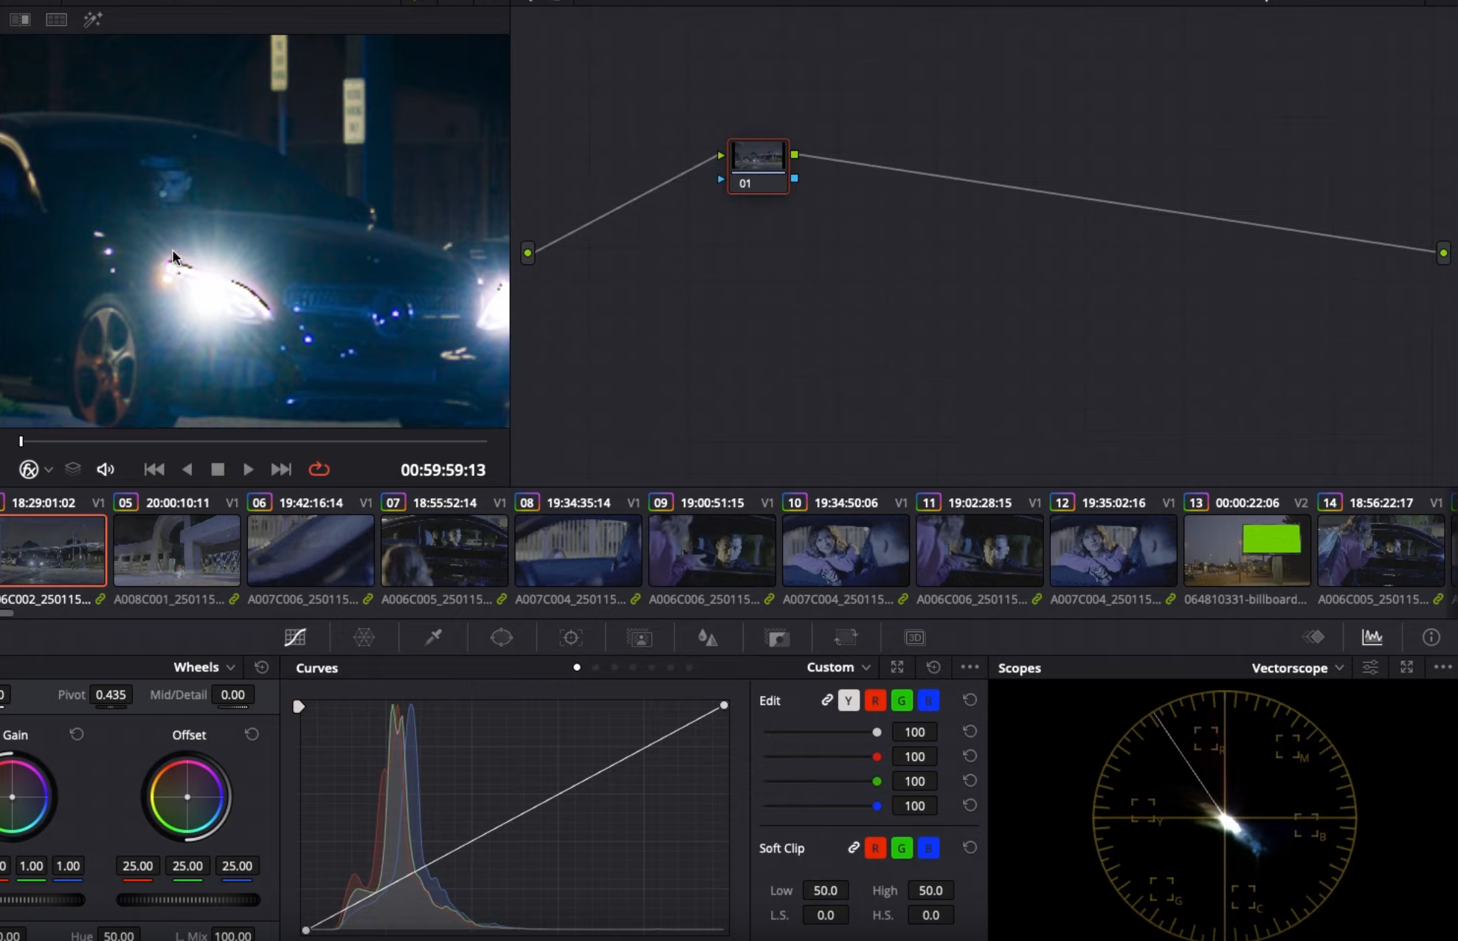This screenshot has height=941, width=1458.
Task: Adjust the luminance intensity slider handle
Action: pyautogui.click(x=877, y=732)
